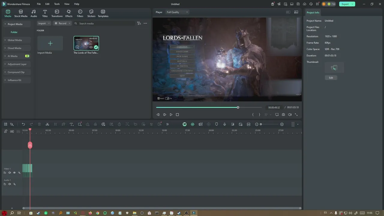Open the Transitions tab
The height and width of the screenshot is (216, 384).
[x=57, y=13]
